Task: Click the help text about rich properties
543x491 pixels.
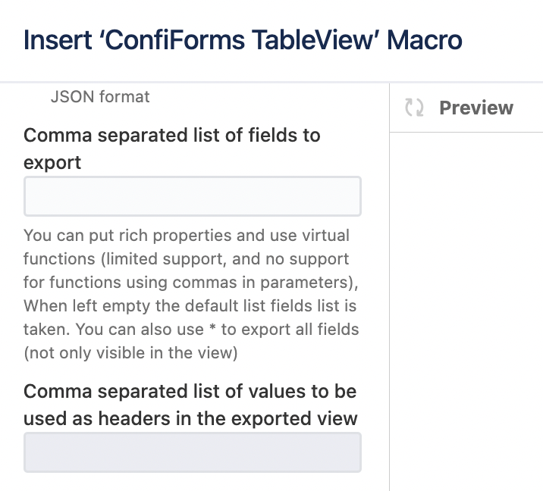Action: click(x=191, y=294)
